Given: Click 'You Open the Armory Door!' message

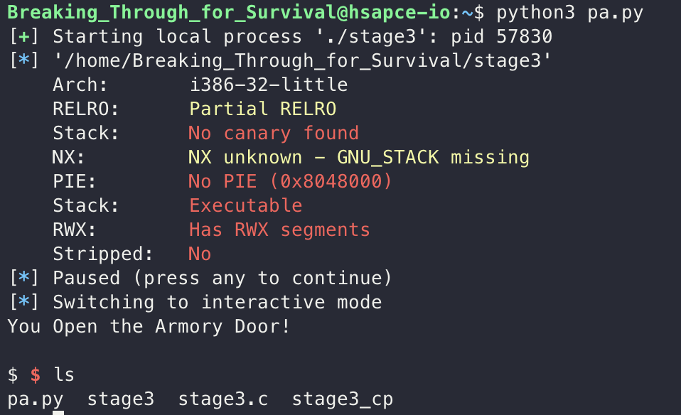Looking at the screenshot, I should [x=149, y=326].
